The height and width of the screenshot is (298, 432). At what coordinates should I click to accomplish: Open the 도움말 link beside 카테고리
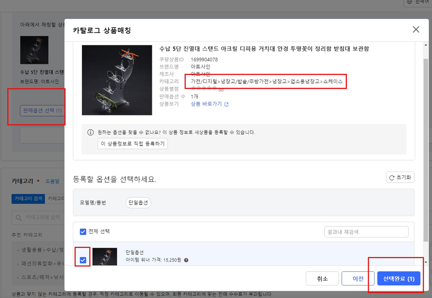pos(52,181)
